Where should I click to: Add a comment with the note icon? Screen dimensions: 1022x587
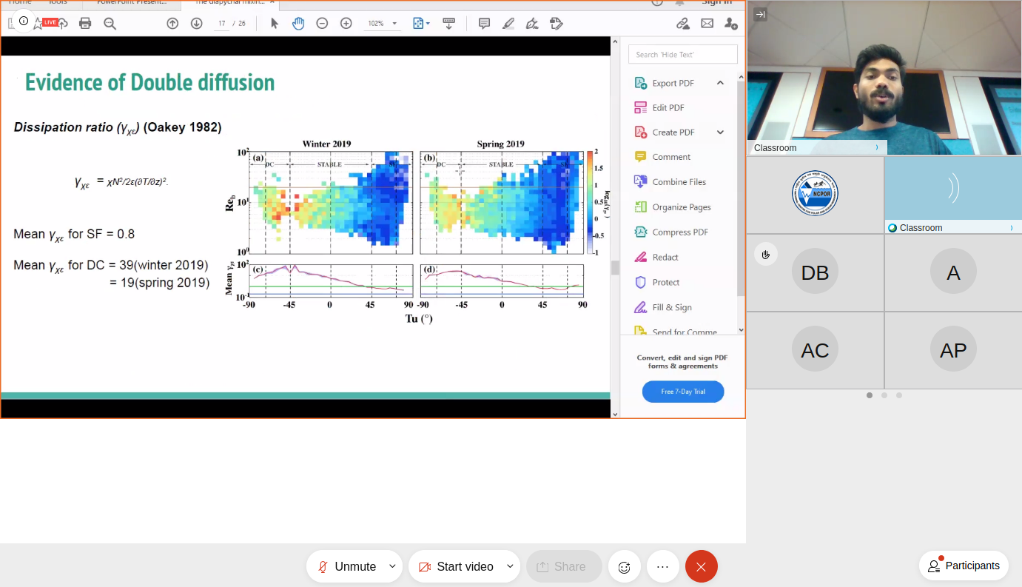[484, 24]
